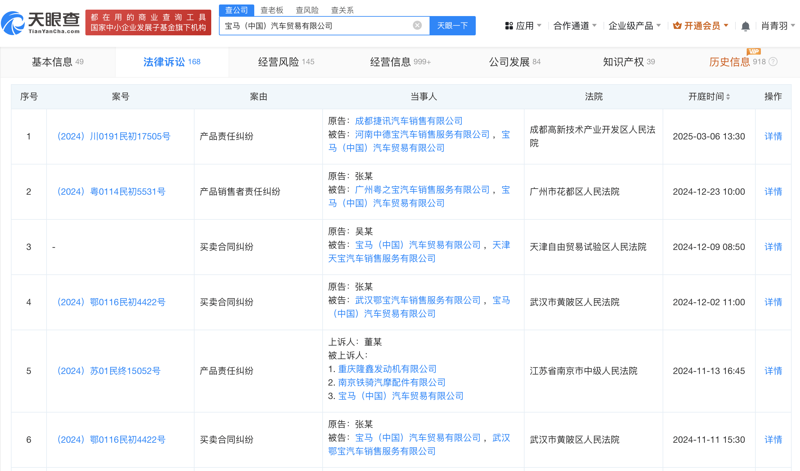Click court 成都高新技术产业开发区人民法院
The image size is (800, 471).
[x=592, y=136]
